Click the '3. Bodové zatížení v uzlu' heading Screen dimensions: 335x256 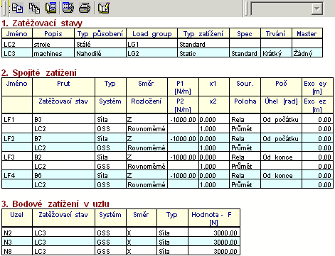55,204
